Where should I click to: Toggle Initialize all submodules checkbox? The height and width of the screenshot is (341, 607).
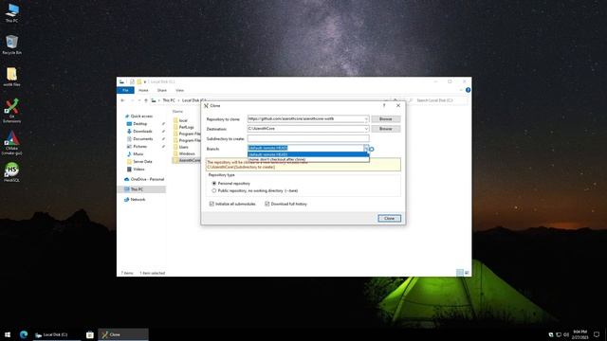pos(212,204)
